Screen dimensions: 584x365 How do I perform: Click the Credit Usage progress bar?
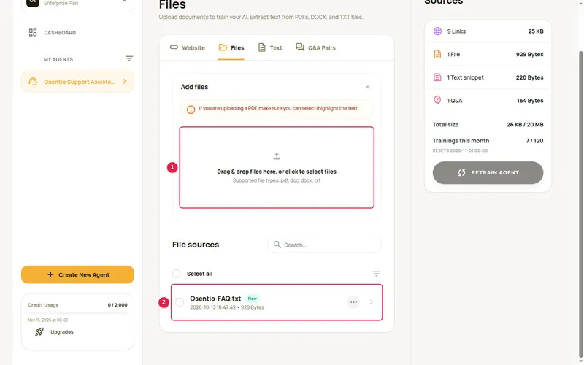[77, 313]
